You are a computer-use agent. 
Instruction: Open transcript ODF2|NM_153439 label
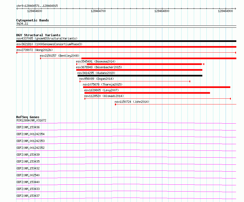[28, 155]
